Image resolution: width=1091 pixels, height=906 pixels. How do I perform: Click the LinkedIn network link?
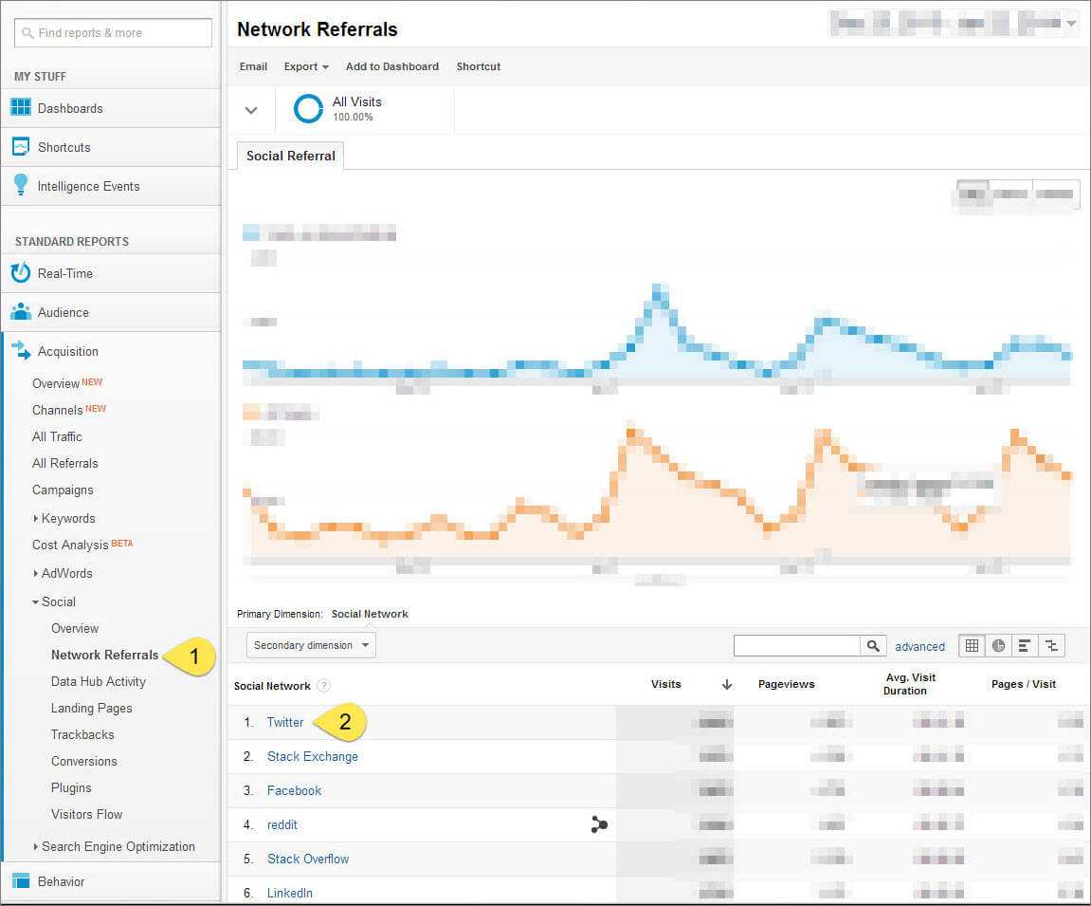(x=289, y=893)
